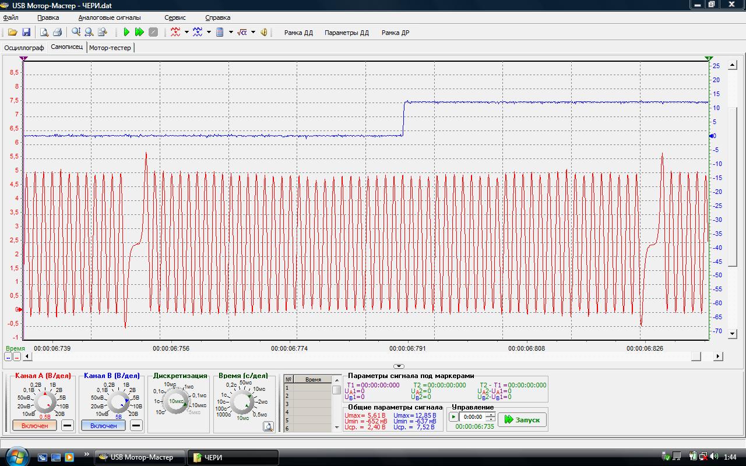
Task: Click the minus button beside Канал A
Action: pos(68,426)
